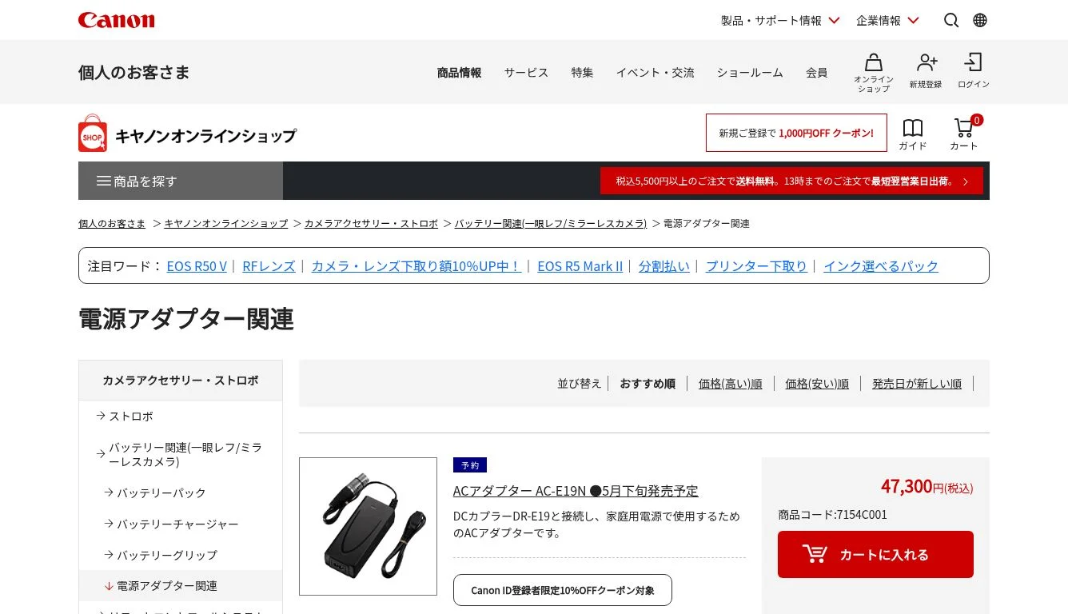Screen dimensions: 1068x614
Task: Select 会員 in navigation
Action: click(816, 72)
